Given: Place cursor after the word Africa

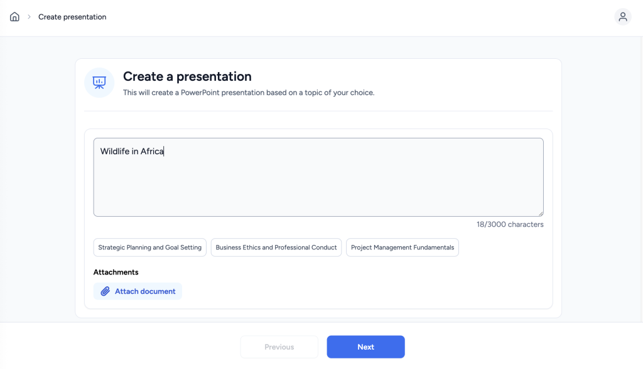Looking at the screenshot, I should pos(164,152).
